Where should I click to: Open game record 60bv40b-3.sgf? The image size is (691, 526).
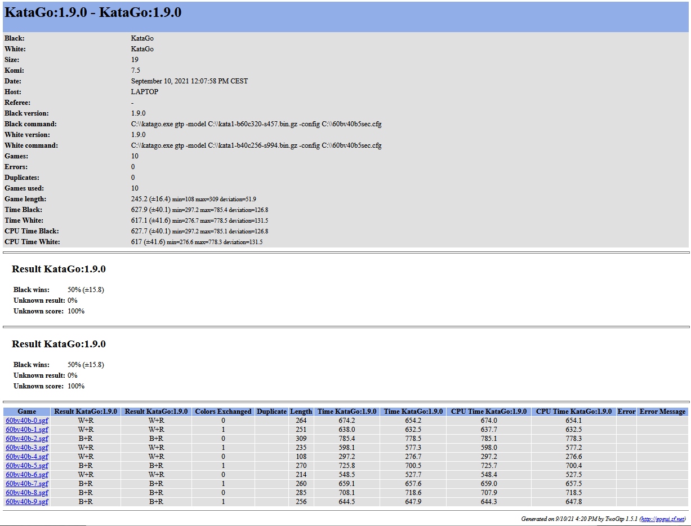click(x=27, y=448)
